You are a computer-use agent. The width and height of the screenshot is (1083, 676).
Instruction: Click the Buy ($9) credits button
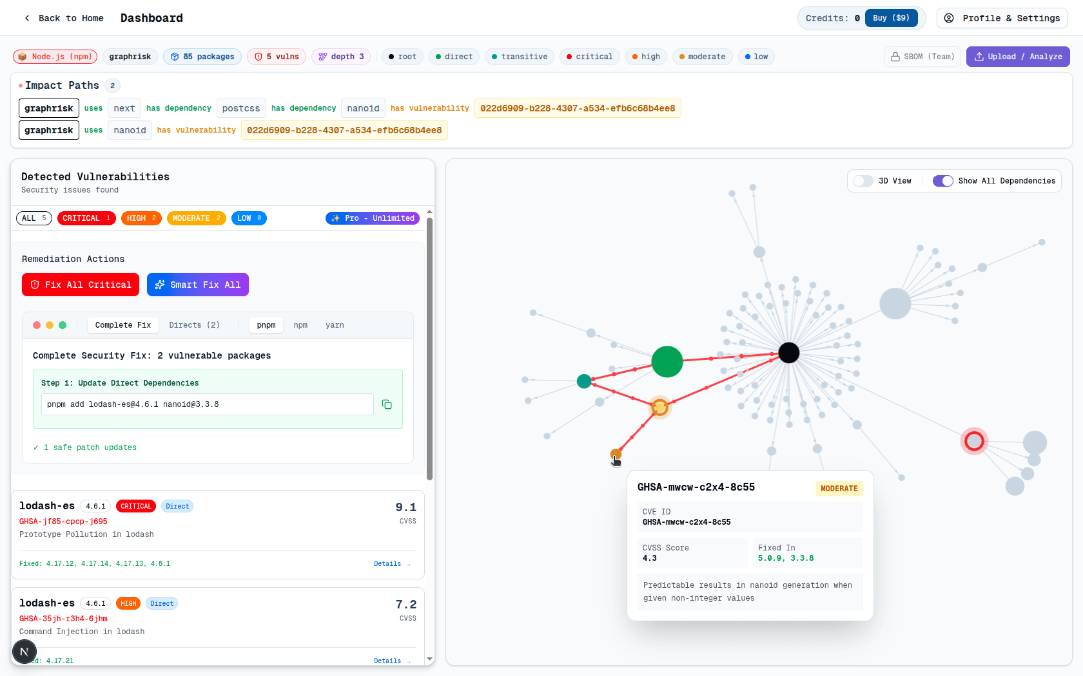tap(892, 18)
